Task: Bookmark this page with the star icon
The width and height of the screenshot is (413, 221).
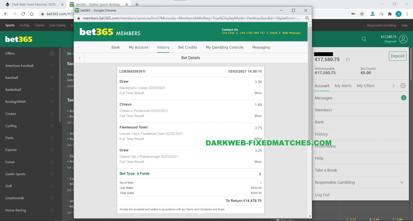Action: (x=362, y=14)
